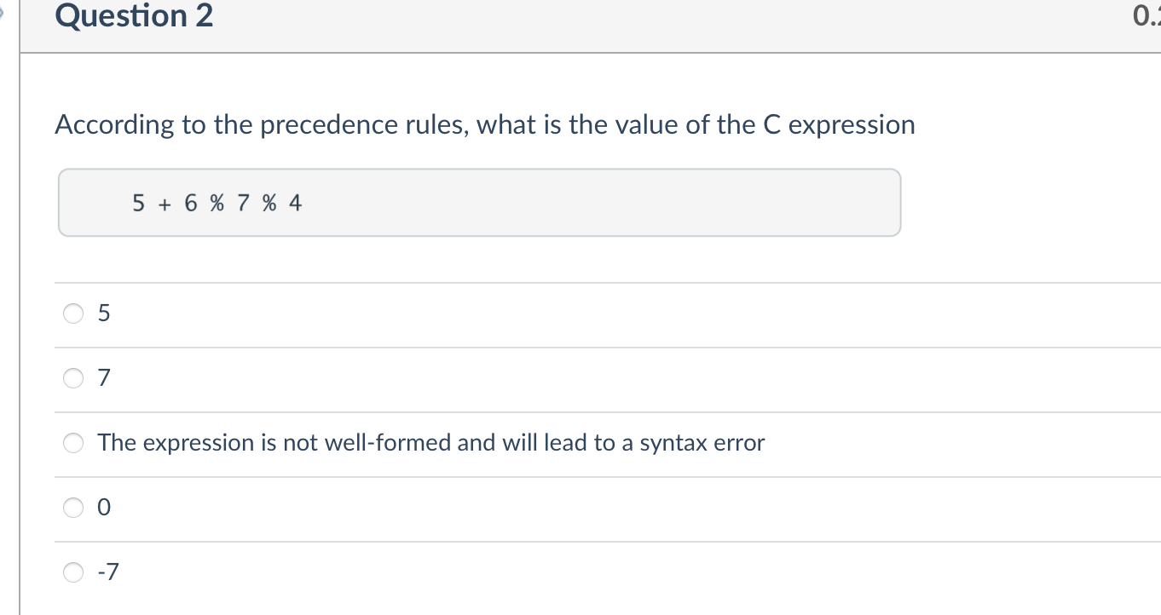This screenshot has width=1161, height=615.
Task: Pick the radio button for answer 0
Action: pos(74,508)
